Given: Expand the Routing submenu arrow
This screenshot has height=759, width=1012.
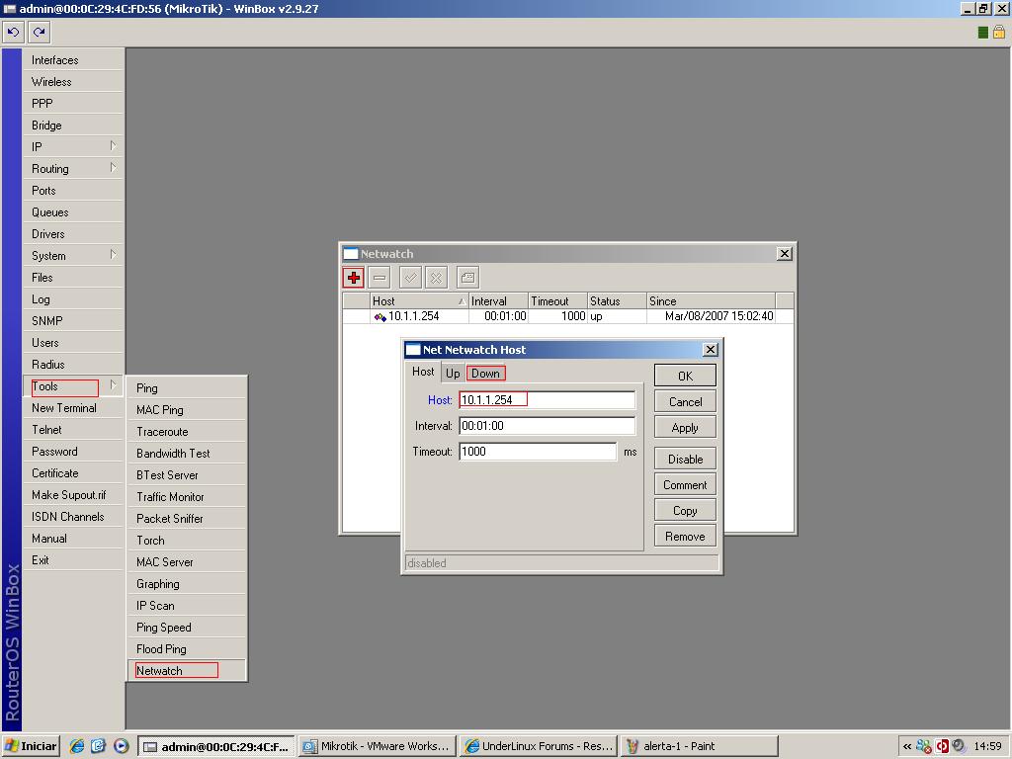Looking at the screenshot, I should 113,168.
